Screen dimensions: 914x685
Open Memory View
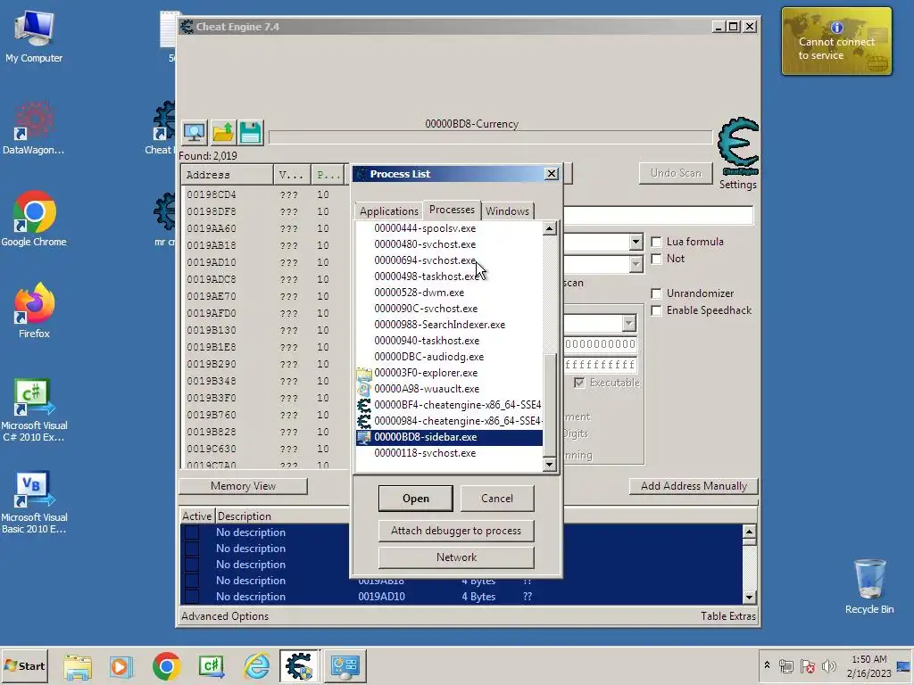coord(243,486)
